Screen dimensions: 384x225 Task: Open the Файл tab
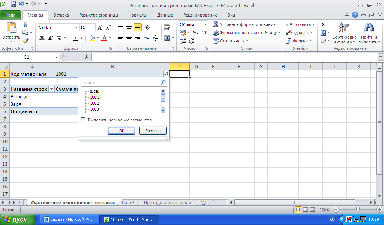pyautogui.click(x=10, y=15)
